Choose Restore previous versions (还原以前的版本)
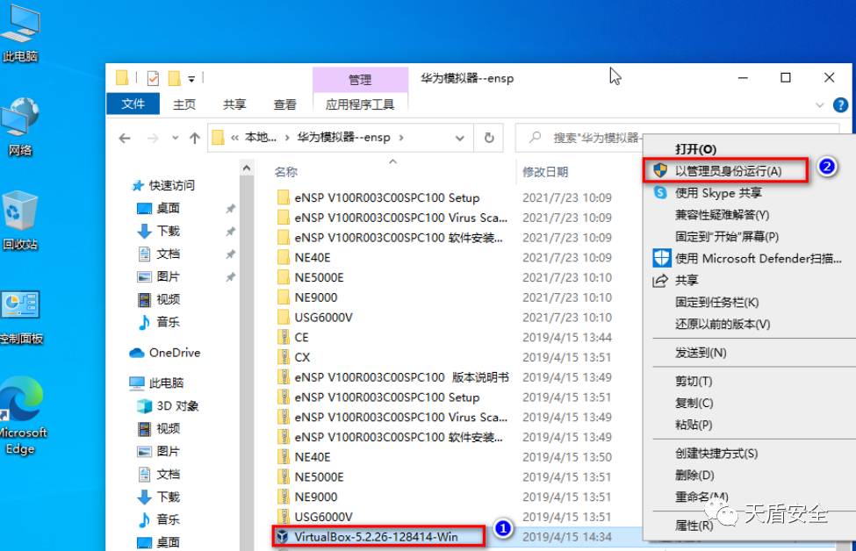856x551 pixels. [723, 324]
